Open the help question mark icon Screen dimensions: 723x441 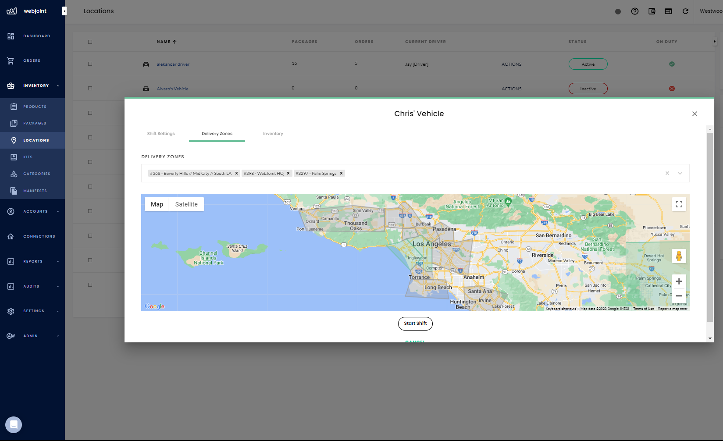coord(634,11)
